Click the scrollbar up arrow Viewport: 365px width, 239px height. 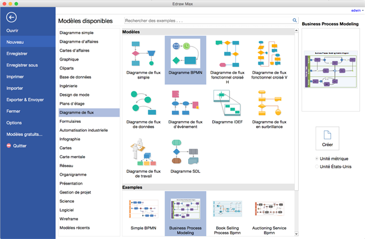pos(296,30)
